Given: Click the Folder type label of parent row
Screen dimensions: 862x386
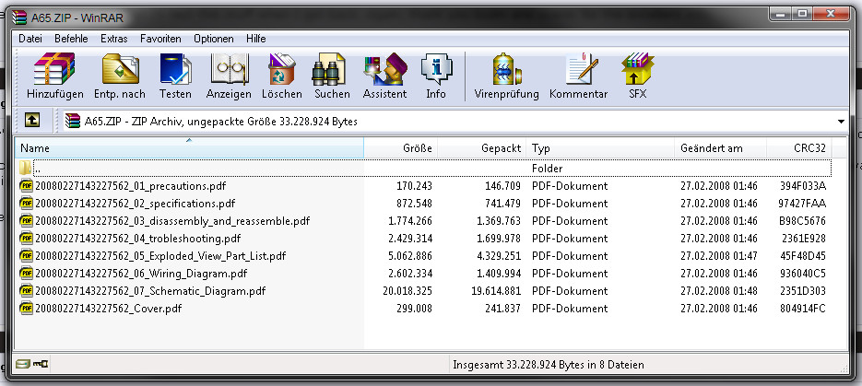Looking at the screenshot, I should point(547,168).
